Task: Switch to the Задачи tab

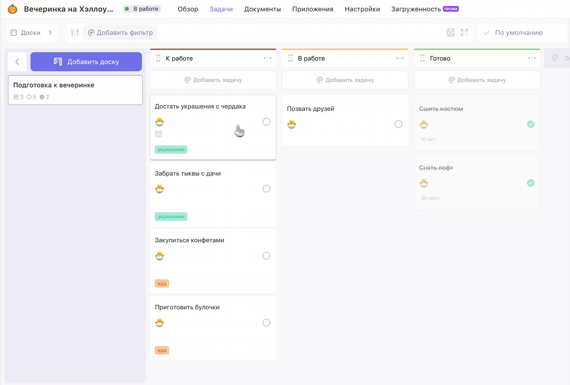Action: coord(221,9)
